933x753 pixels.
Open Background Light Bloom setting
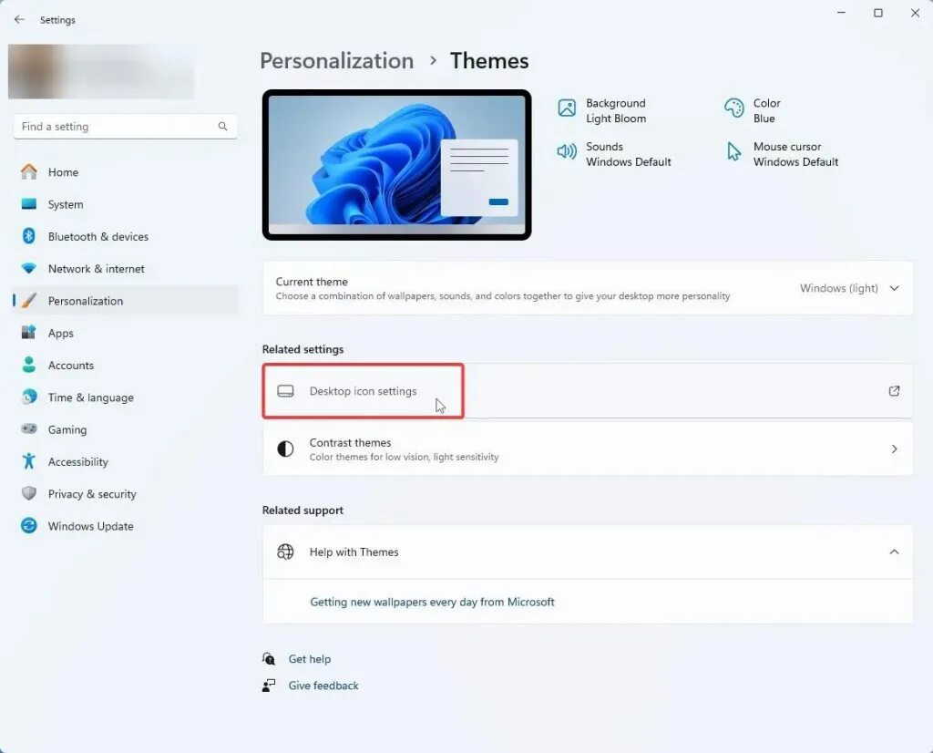pyautogui.click(x=601, y=110)
